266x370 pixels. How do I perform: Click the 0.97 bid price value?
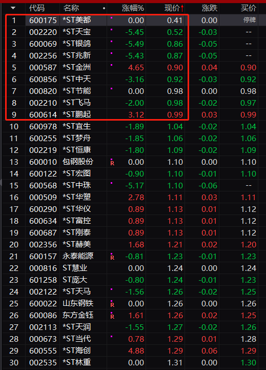(249, 103)
